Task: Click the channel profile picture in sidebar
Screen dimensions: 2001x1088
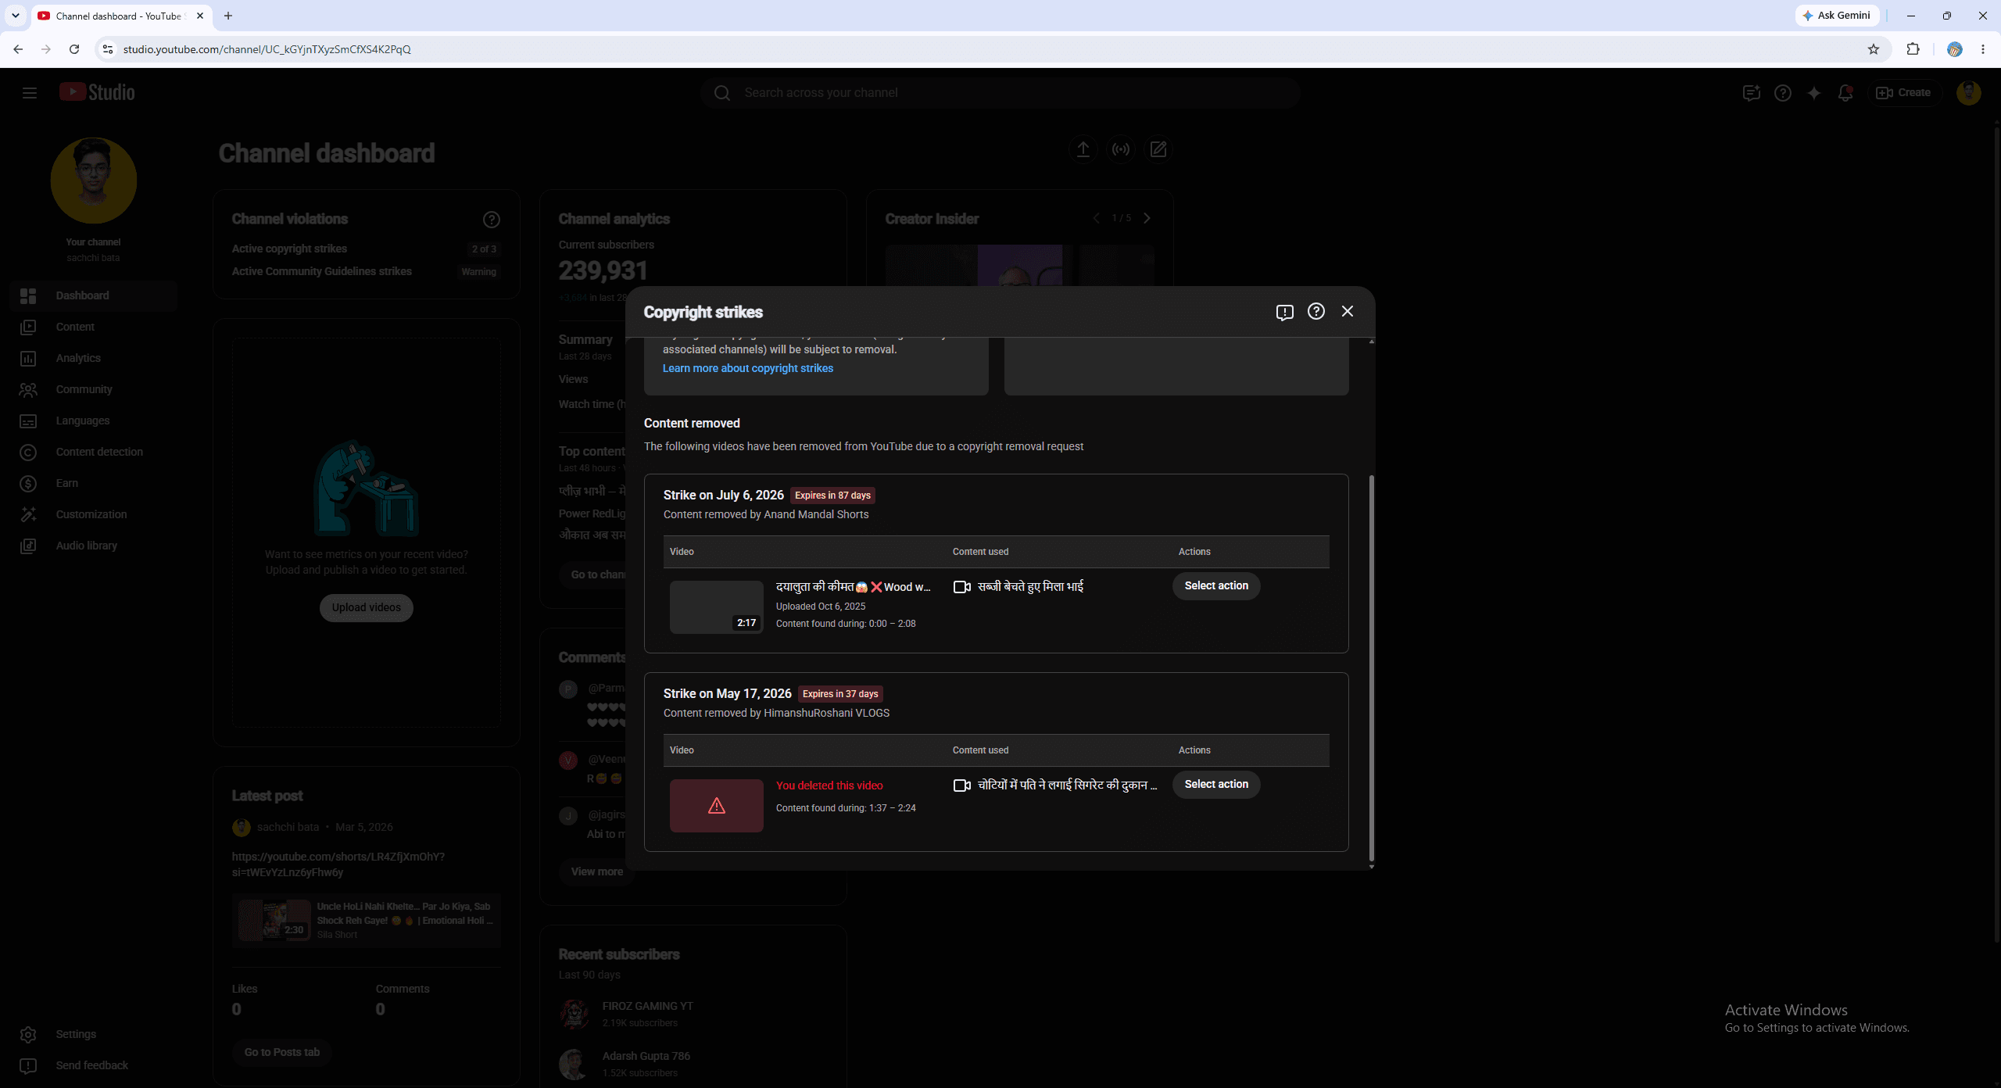Action: click(94, 181)
